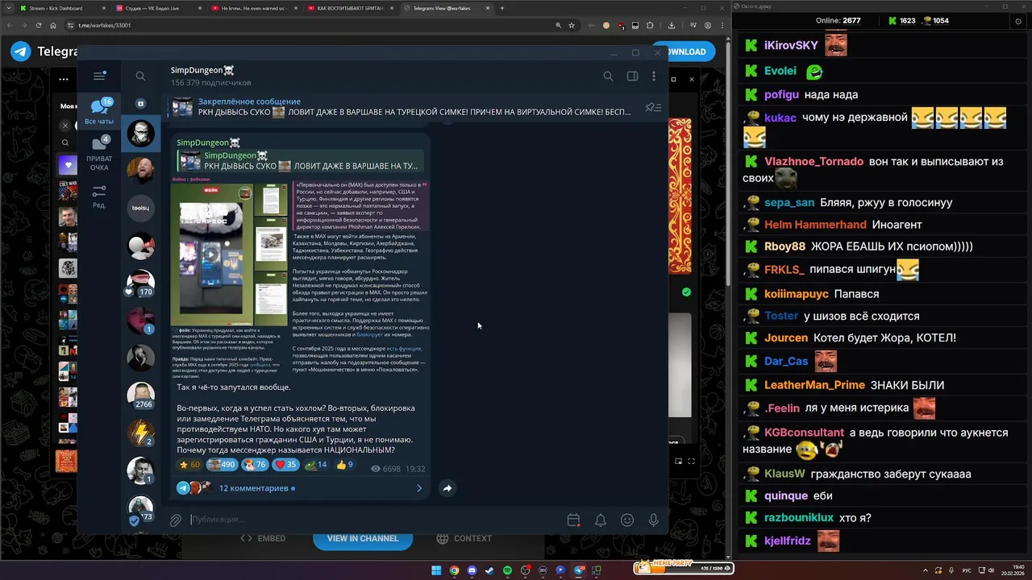The width and height of the screenshot is (1032, 580).
Task: Click the CONTEXT button on the web page
Action: click(464, 538)
